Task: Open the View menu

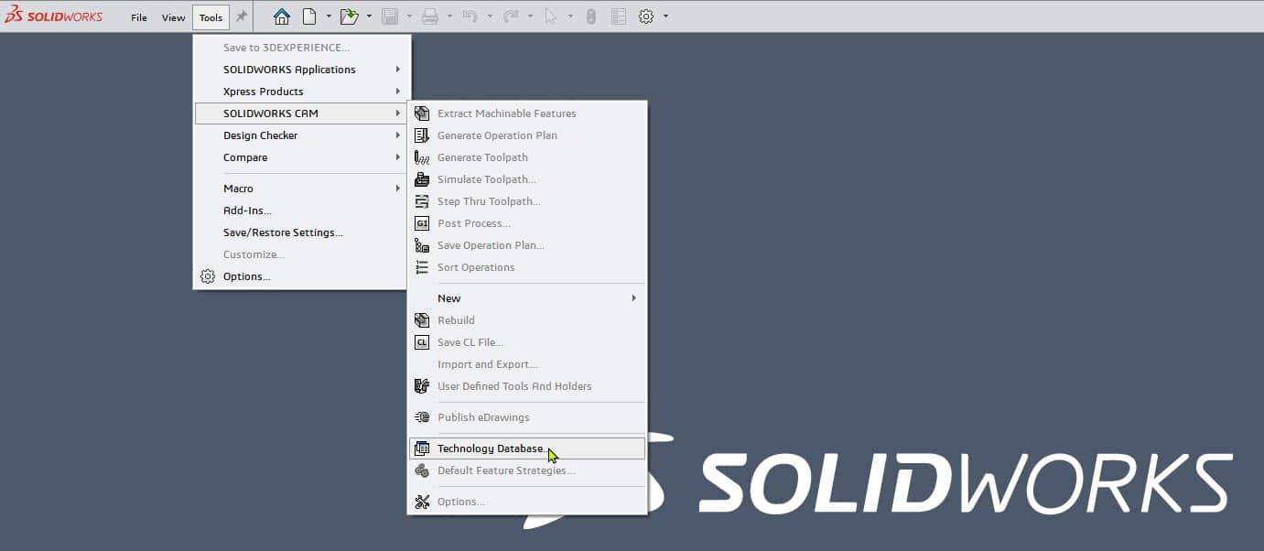Action: 173,17
